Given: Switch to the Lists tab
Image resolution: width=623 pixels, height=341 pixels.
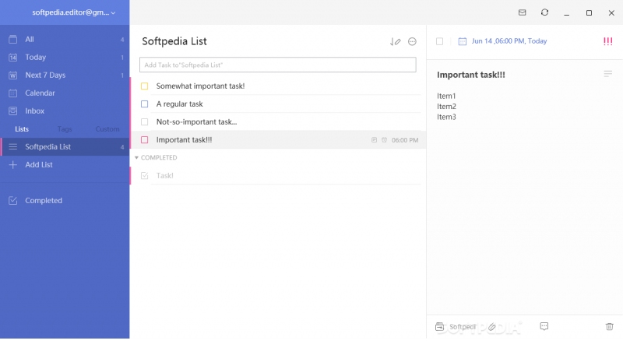Looking at the screenshot, I should (22, 129).
